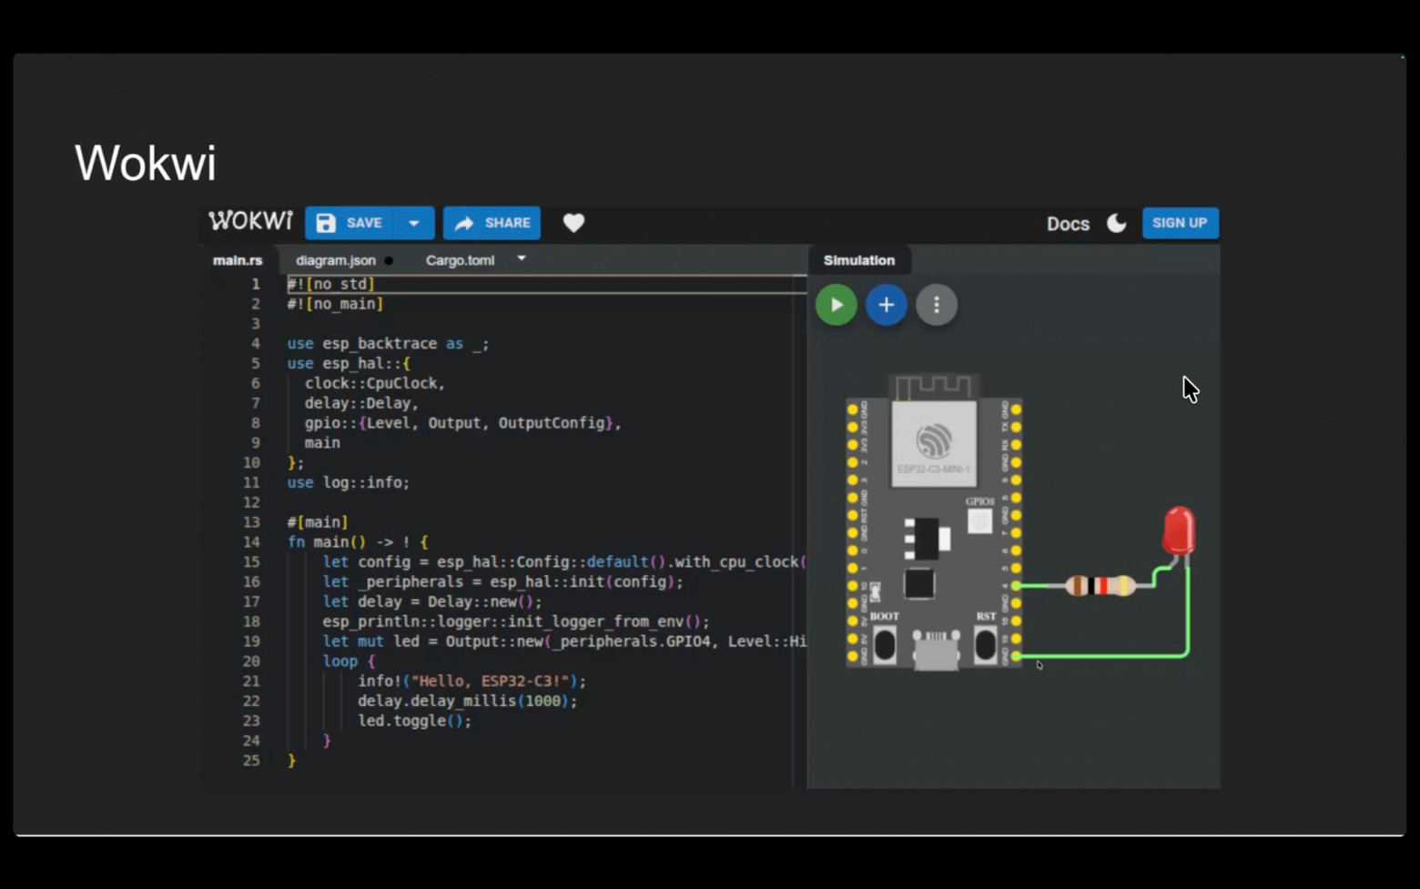Open the Docs link

click(1068, 224)
